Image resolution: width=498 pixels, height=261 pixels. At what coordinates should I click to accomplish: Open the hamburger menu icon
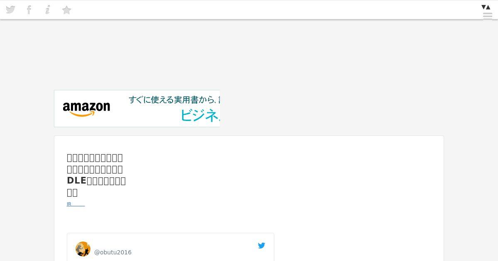[488, 16]
